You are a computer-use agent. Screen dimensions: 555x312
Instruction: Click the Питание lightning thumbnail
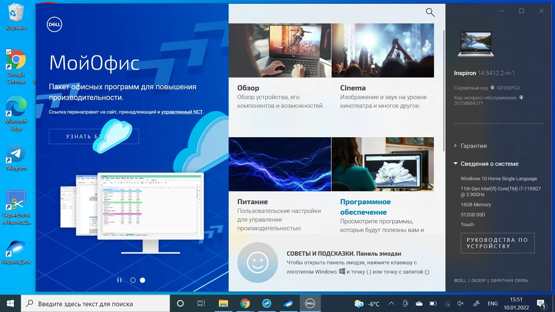click(280, 164)
